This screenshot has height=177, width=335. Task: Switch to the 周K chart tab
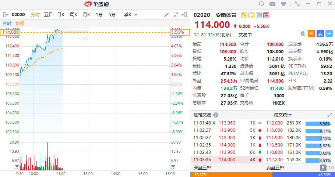[x=74, y=15]
